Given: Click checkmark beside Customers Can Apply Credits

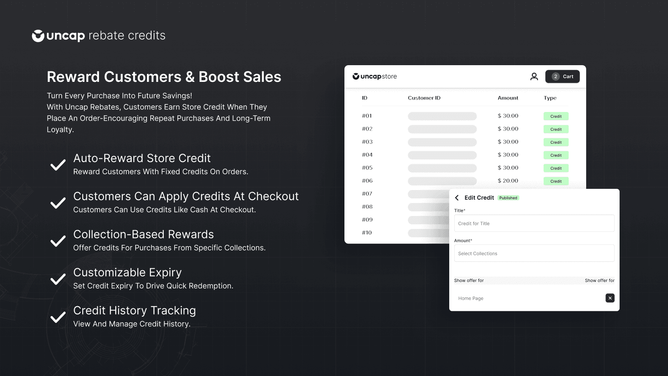Looking at the screenshot, I should pyautogui.click(x=58, y=203).
